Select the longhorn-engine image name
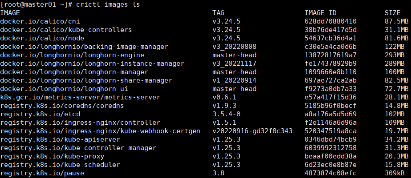 (72, 55)
